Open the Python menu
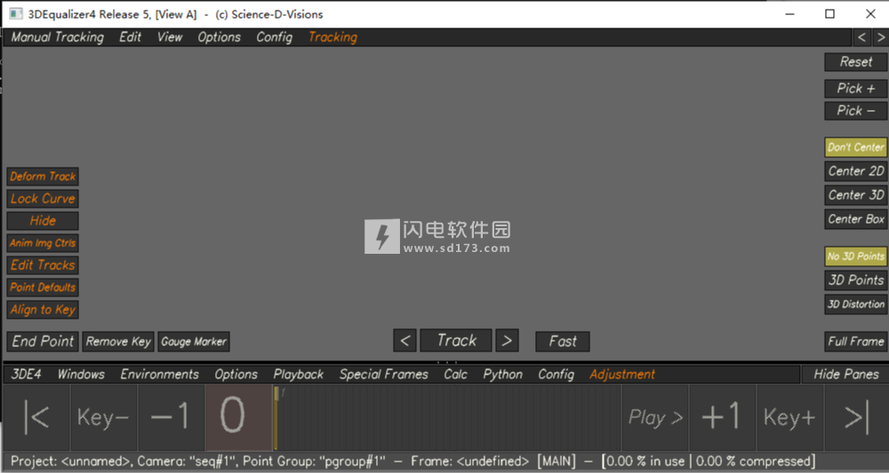 (503, 374)
